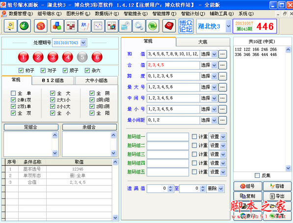Click the red grid chart toolbar icon
Viewport: 293px width, 223px height.
pos(71,26)
